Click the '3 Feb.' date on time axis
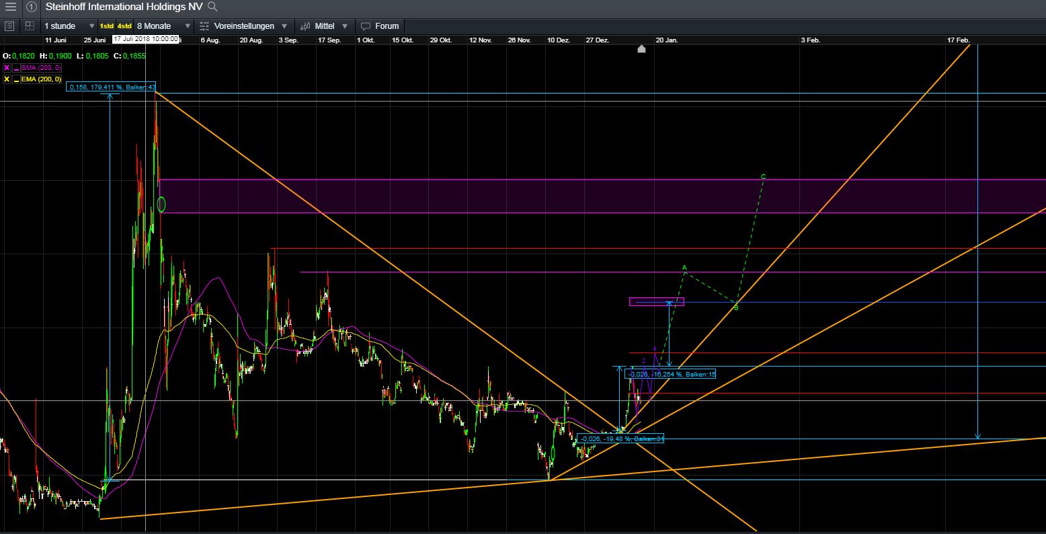This screenshot has height=534, width=1046. click(810, 40)
